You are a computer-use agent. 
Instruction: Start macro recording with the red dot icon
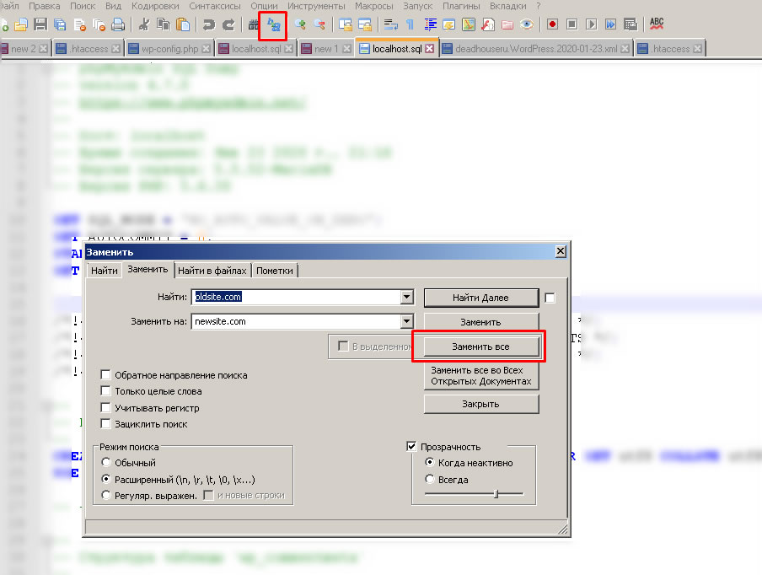click(553, 24)
